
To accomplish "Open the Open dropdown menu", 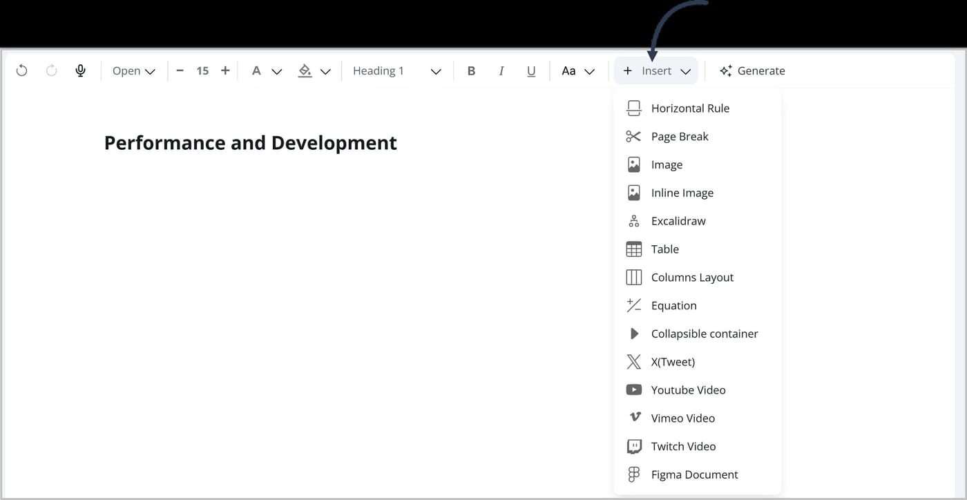I will [x=134, y=70].
